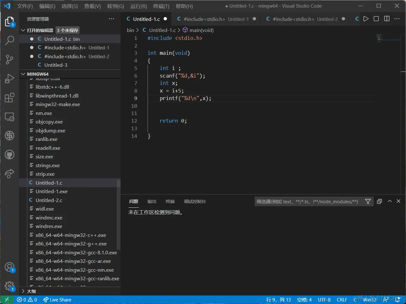Toggle the errors and warnings status indicator
Viewport: 406px width, 304px height.
coord(27,300)
